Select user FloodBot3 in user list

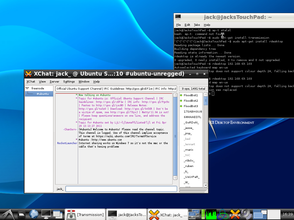coord(191,106)
